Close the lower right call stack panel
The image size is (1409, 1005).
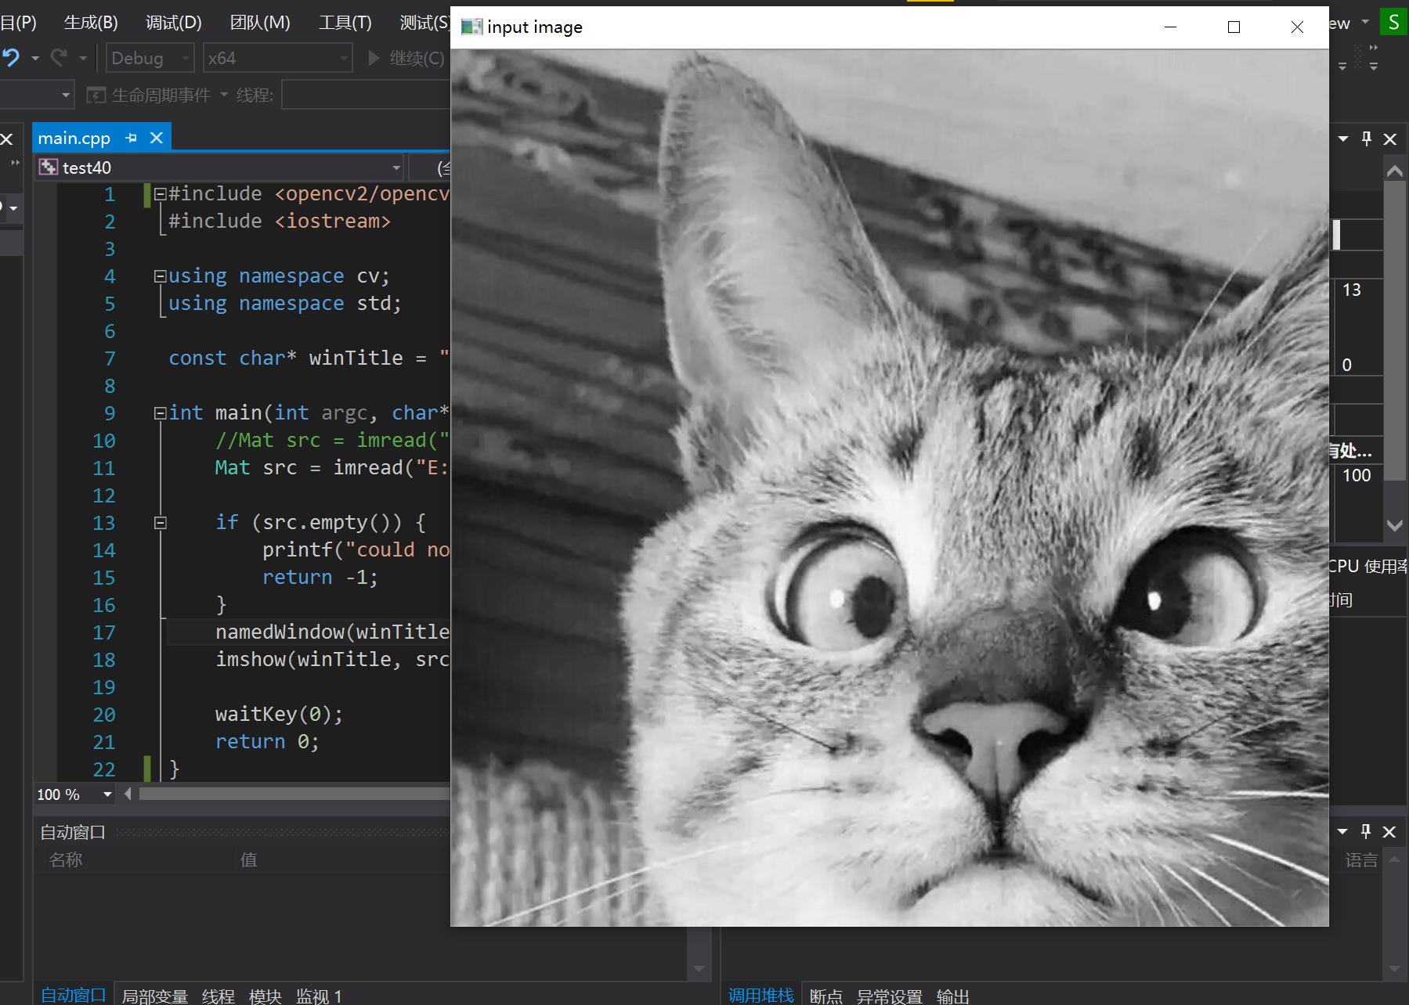tap(1389, 831)
